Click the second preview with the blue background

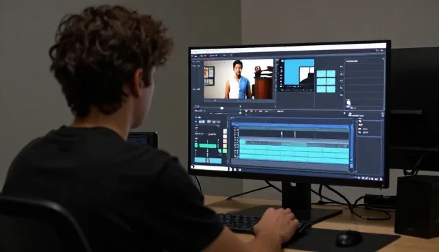(x=299, y=72)
